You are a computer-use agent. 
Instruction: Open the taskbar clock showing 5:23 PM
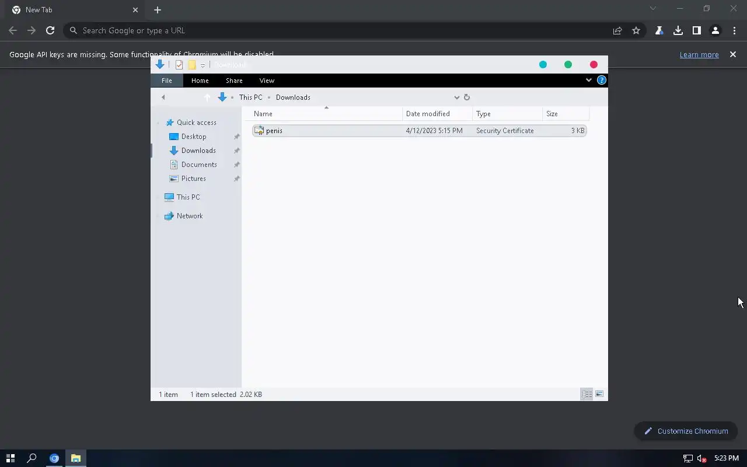pyautogui.click(x=727, y=458)
